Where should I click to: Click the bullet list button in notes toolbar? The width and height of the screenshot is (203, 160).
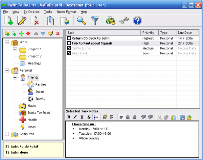pyautogui.click(x=96, y=117)
